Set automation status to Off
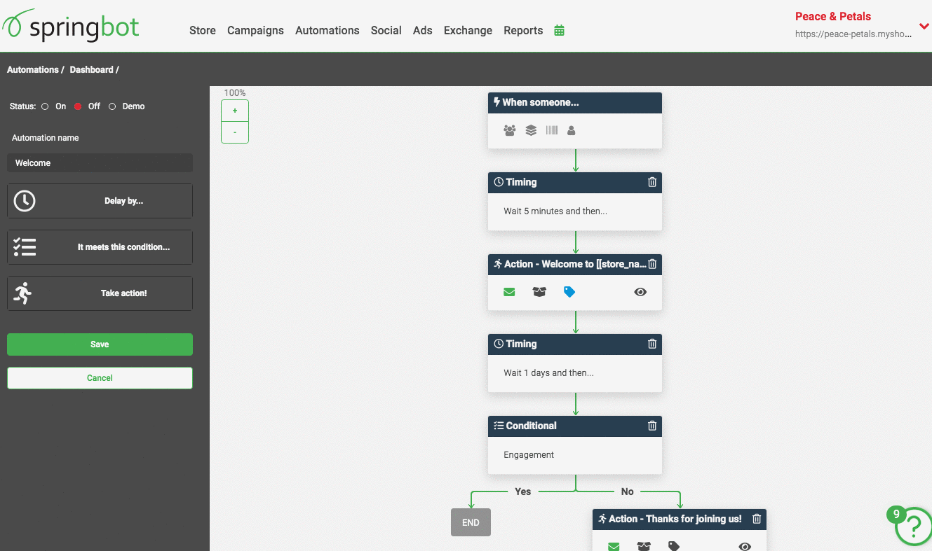This screenshot has height=551, width=932. click(78, 106)
